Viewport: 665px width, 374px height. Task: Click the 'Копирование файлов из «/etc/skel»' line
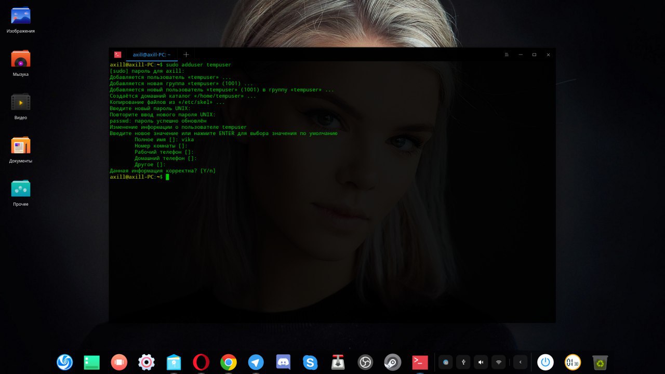[167, 102]
